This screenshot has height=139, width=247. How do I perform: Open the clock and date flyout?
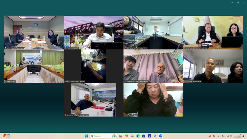coord(239,136)
